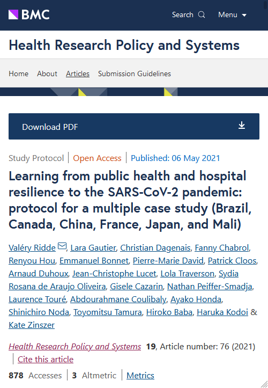Open author Kate Zinszer
Image resolution: width=268 pixels, height=388 pixels.
pos(32,325)
